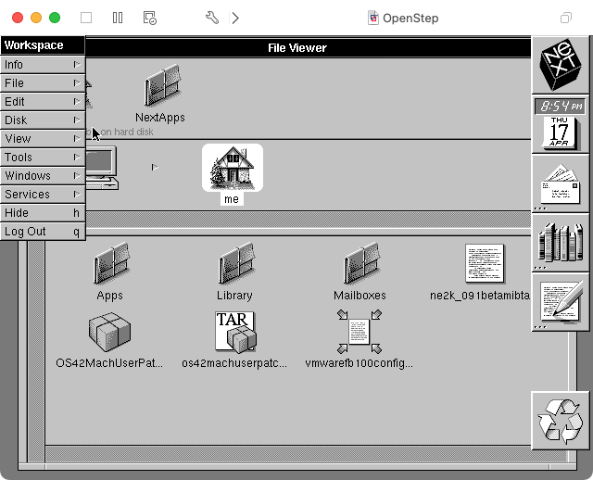This screenshot has width=593, height=480.
Task: Take a VM snapshot
Action: click(x=150, y=18)
